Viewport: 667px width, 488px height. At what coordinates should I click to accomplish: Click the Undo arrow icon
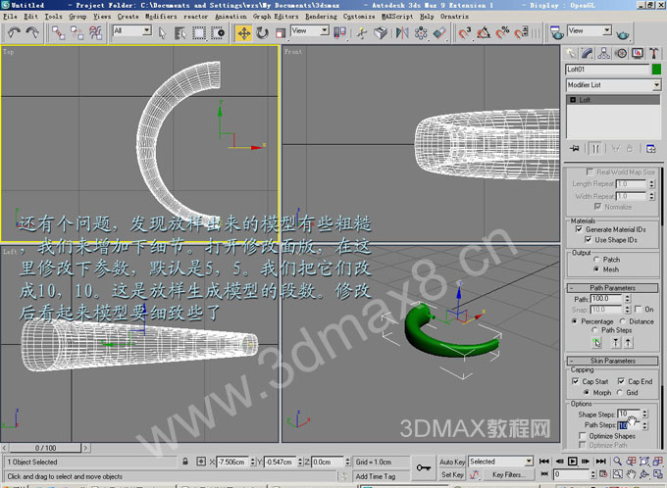pos(14,32)
